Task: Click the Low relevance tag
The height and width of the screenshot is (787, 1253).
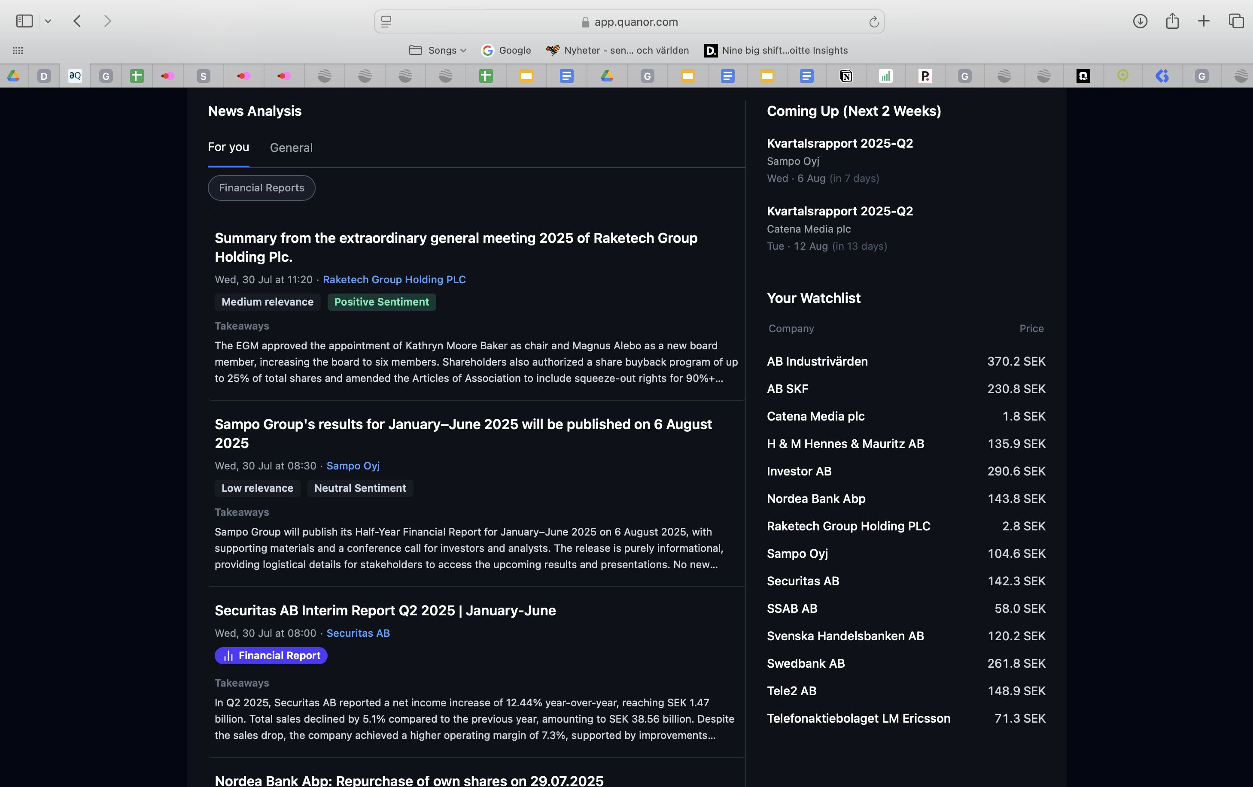Action: (258, 488)
